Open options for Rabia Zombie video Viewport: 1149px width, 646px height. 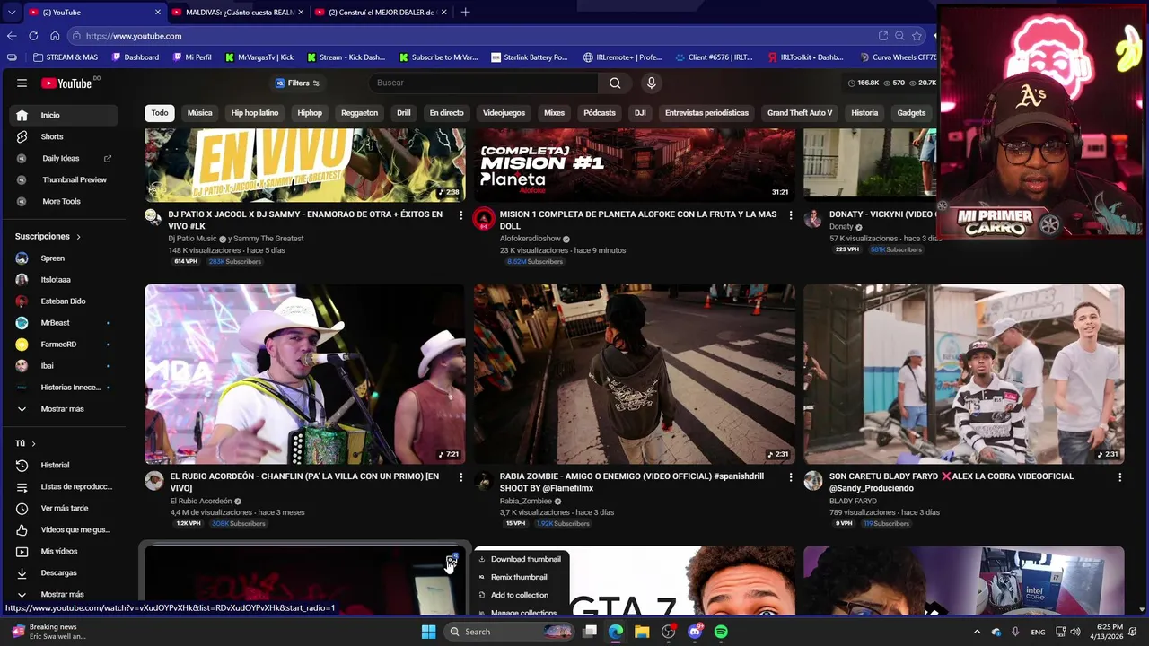point(790,477)
